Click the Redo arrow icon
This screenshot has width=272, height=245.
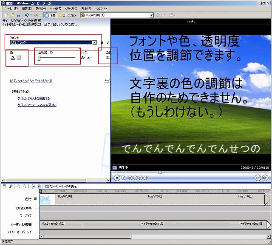coord(36,15)
